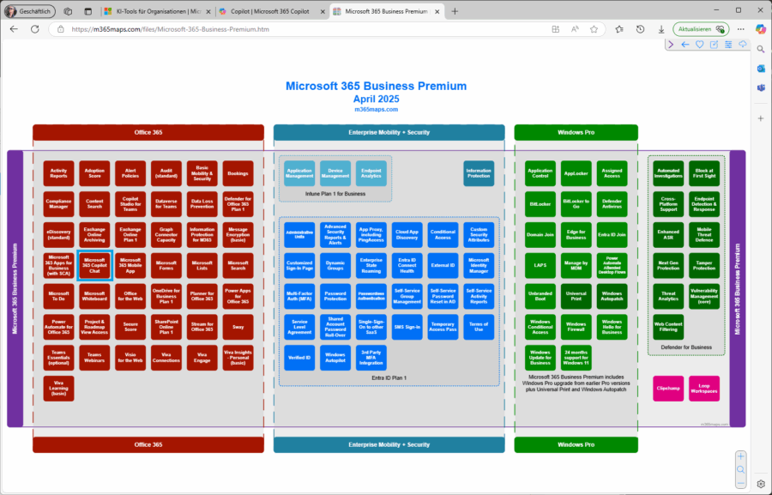Click the Microsoft 365 Copilot Chat tile

pos(94,265)
